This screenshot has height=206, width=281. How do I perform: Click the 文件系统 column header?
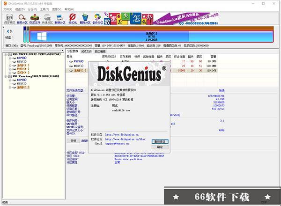125,57
